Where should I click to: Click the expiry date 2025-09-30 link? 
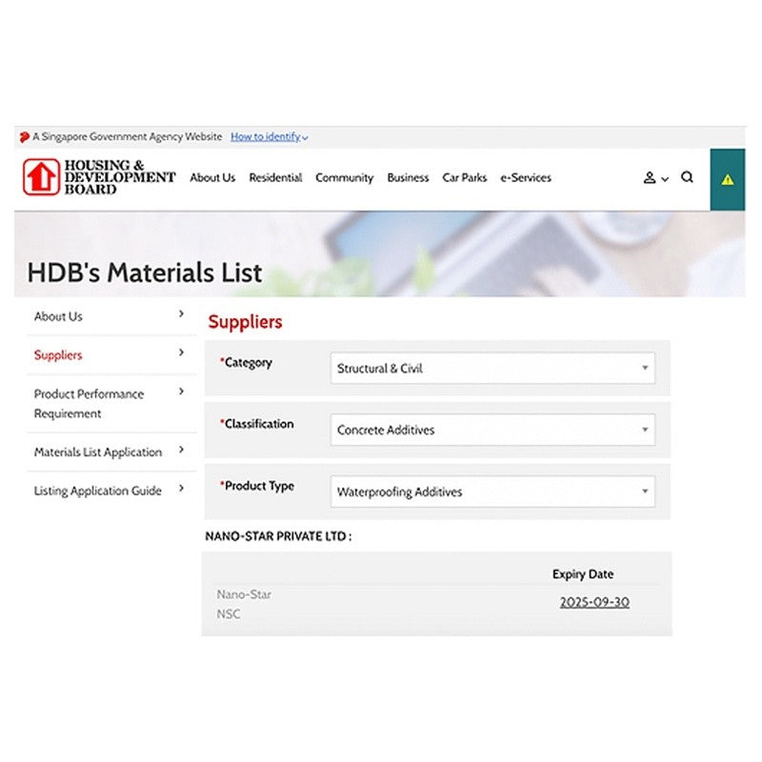[594, 602]
